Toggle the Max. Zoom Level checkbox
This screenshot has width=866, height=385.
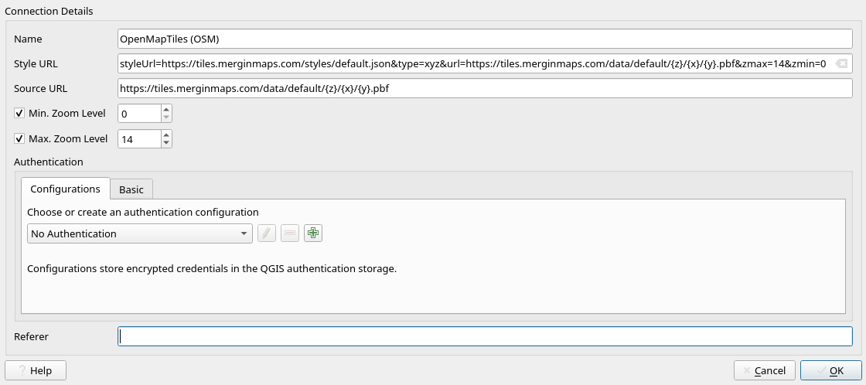coord(19,138)
